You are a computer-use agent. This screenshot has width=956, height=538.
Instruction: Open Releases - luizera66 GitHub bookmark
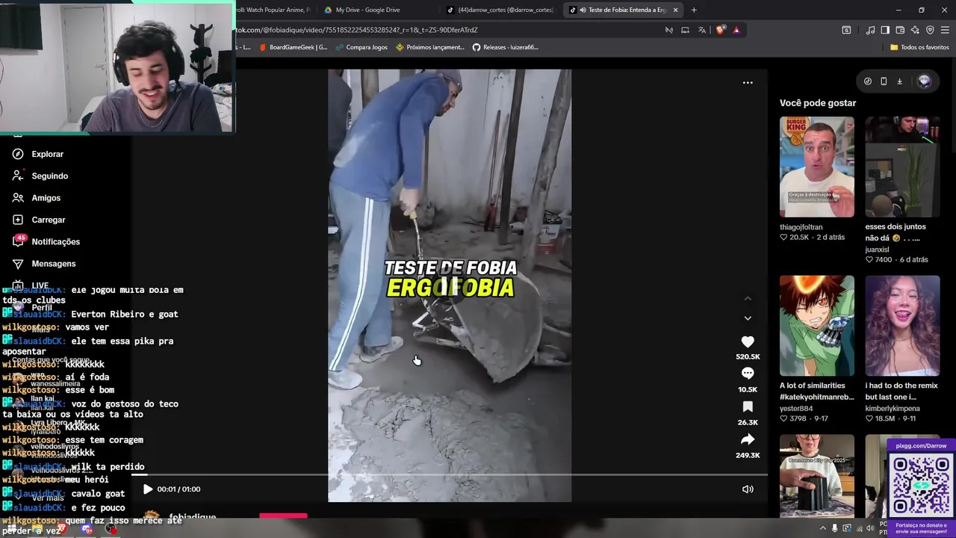505,47
